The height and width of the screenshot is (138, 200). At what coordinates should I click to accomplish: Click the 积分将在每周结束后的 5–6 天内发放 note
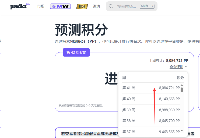[x=81, y=106]
